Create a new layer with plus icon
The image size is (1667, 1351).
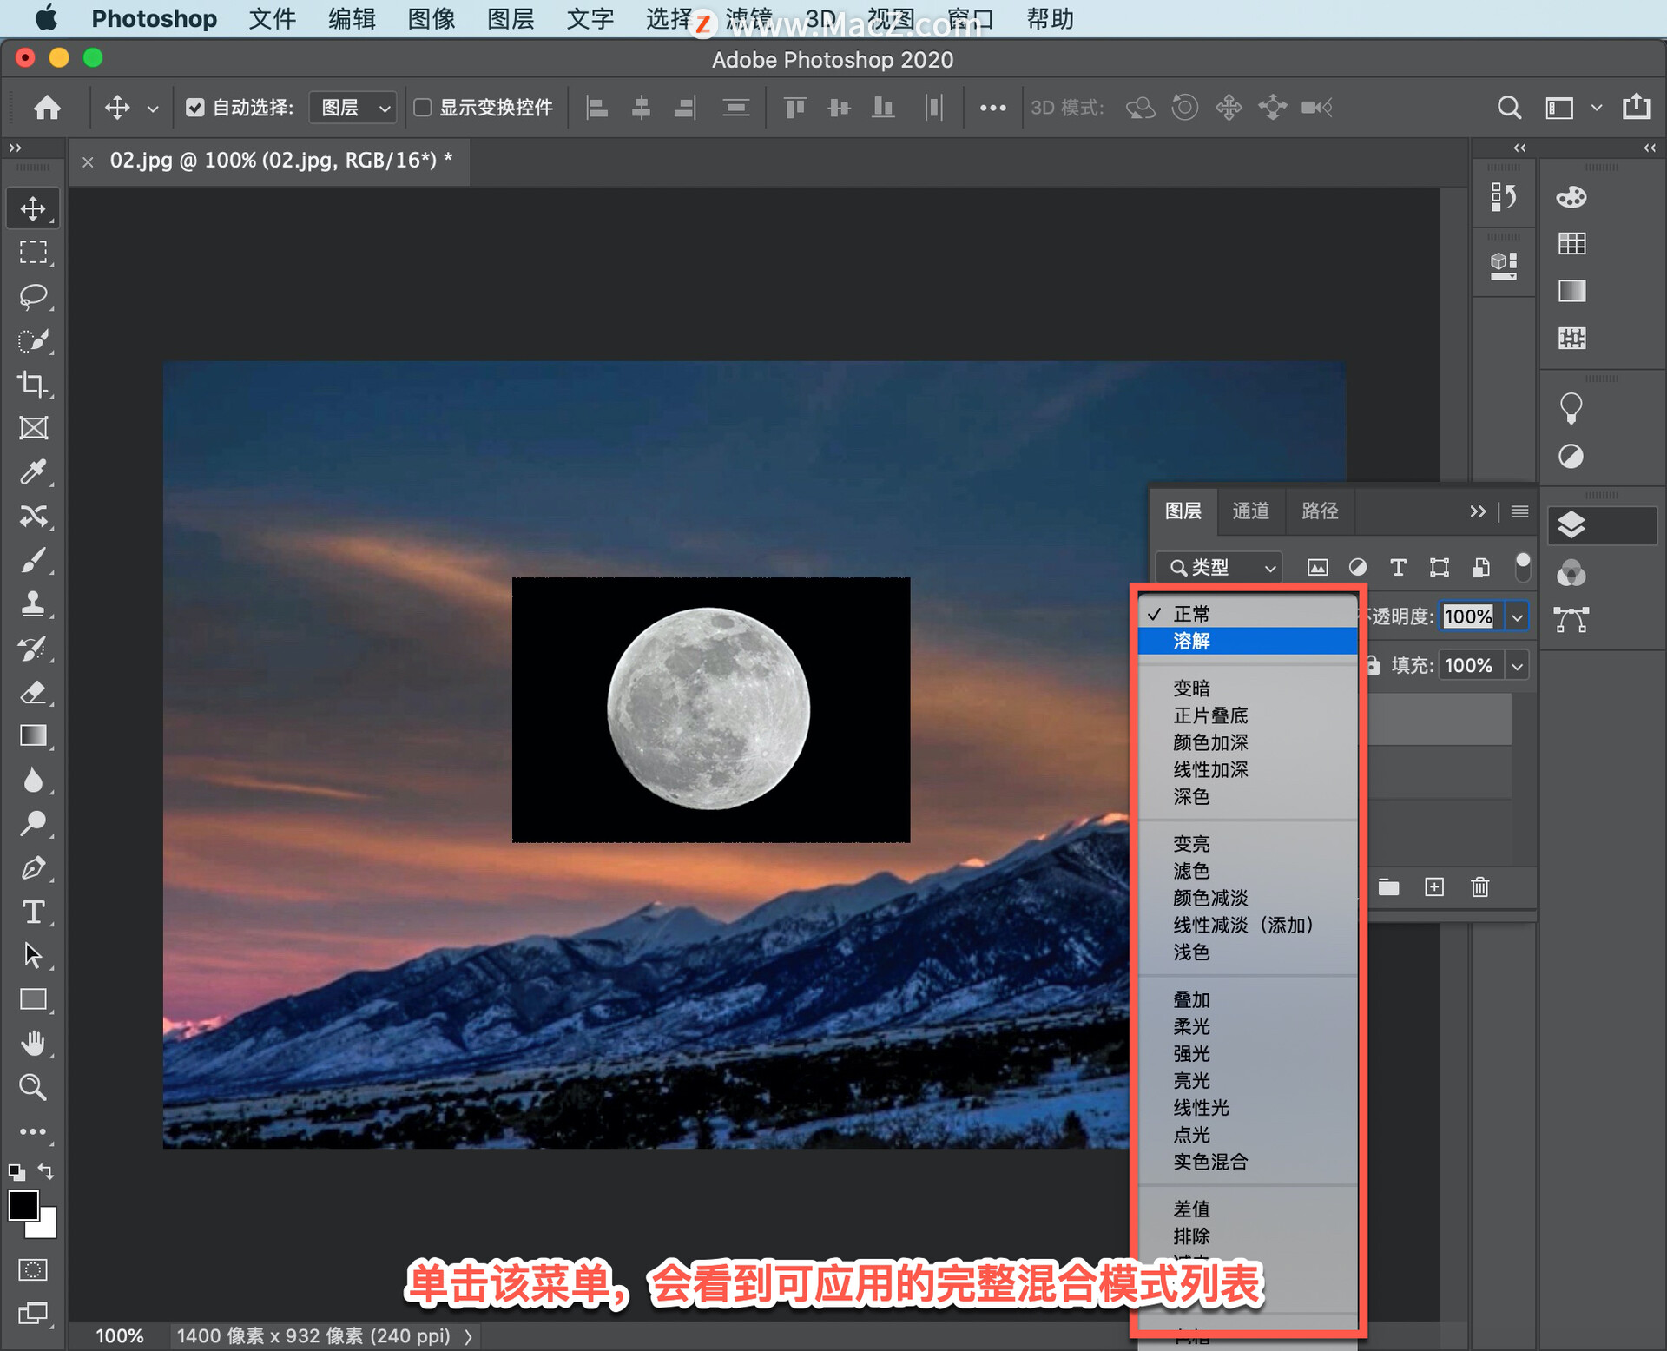pos(1434,887)
